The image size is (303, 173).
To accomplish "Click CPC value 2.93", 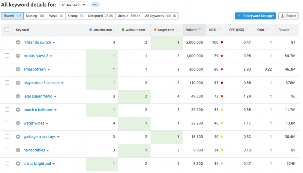I will point(247,69).
